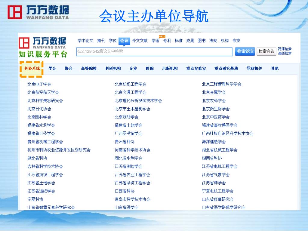Viewport: 308px width, 231px height.
Task: Open 海洋遥感学会
Action: [x=214, y=142]
